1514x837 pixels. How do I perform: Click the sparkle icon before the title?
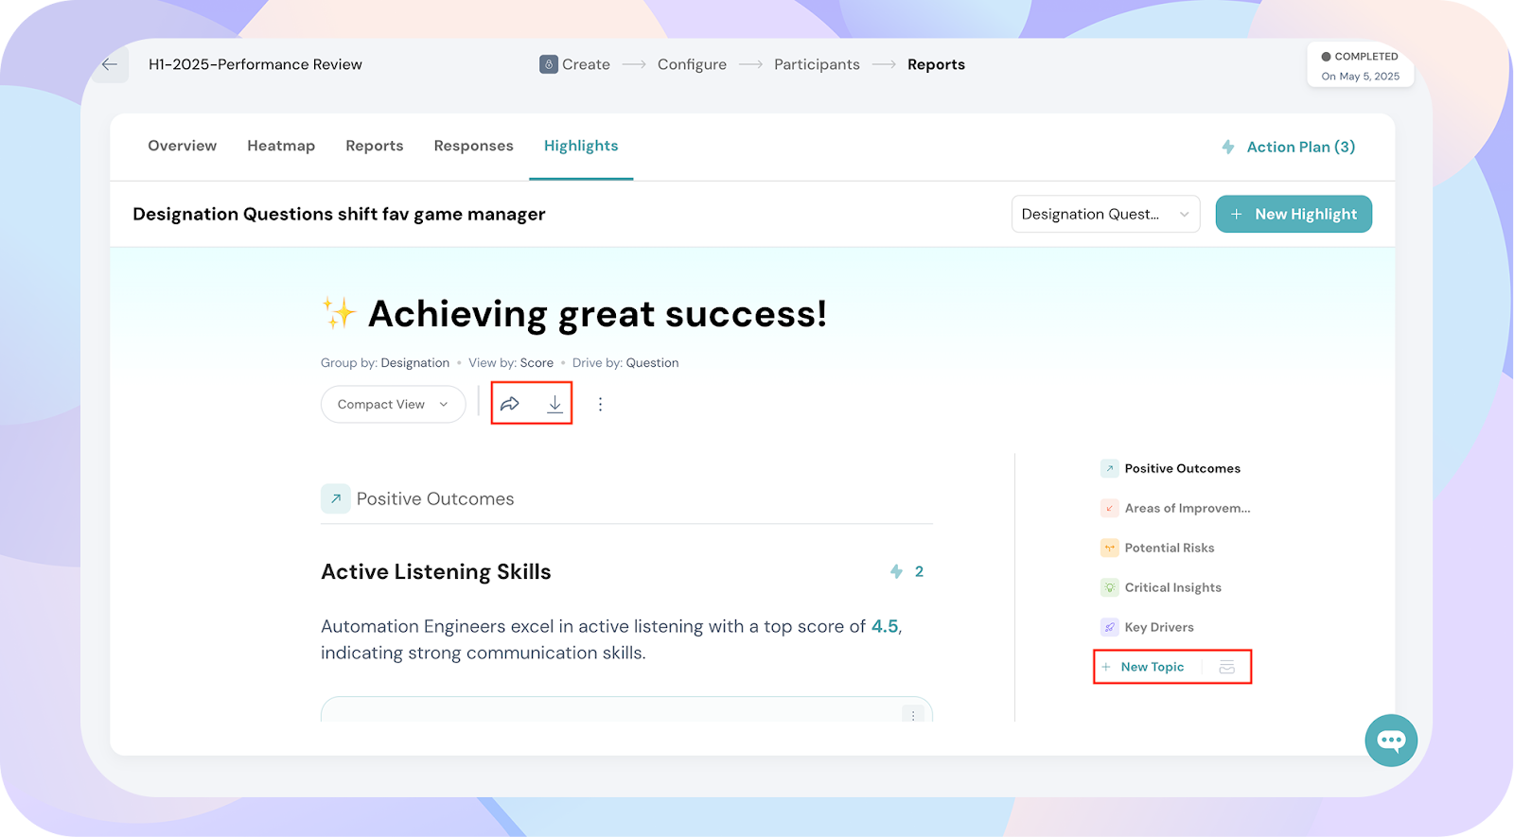pyautogui.click(x=338, y=313)
